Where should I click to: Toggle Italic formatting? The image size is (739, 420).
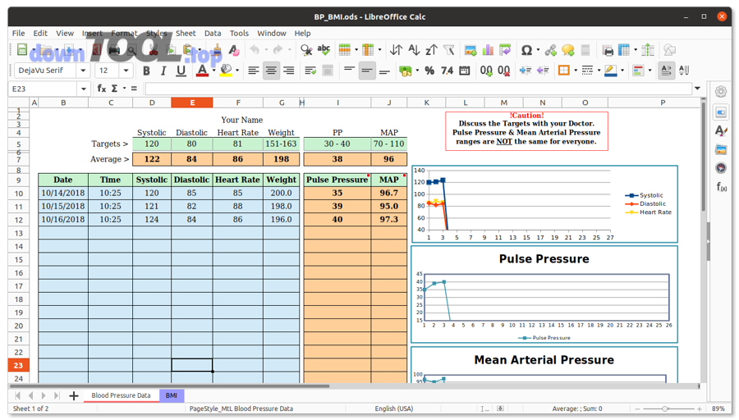coord(163,71)
